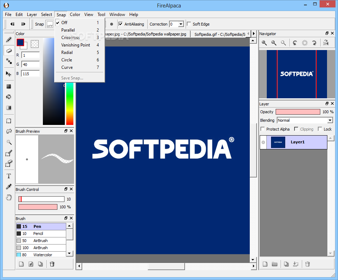
Task: Click Snap off toggle button
Action: click(x=50, y=24)
